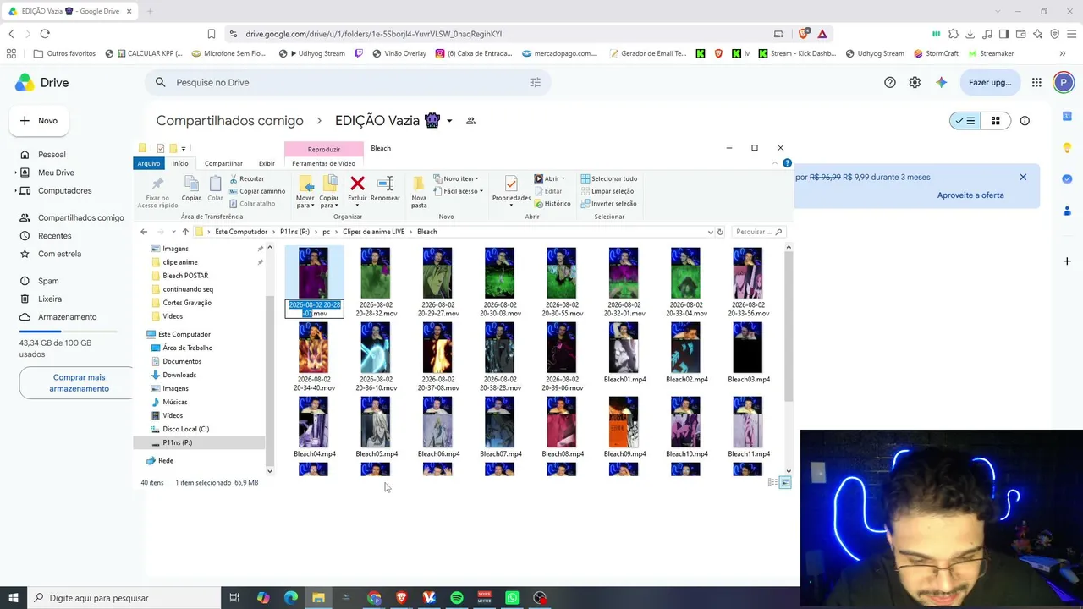Viewport: 1083px width, 609px height.
Task: Open WhatsApp from the taskbar
Action: click(512, 598)
